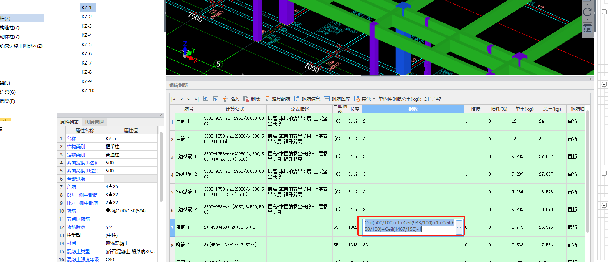Image resolution: width=608 pixels, height=262 pixels.
Task: Select KZ-10 in component list
Action: [x=88, y=90]
